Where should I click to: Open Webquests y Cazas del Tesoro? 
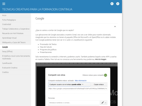tap(16, 42)
